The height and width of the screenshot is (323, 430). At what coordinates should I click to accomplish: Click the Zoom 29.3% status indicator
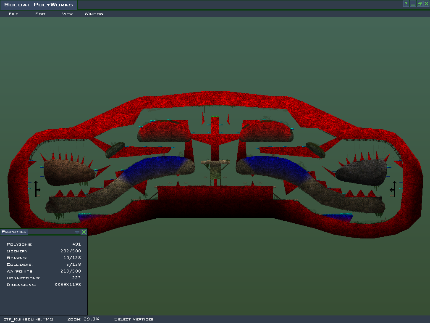(x=83, y=319)
